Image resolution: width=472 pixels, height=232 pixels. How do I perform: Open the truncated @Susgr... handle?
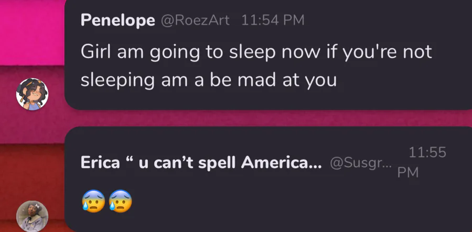(x=361, y=163)
